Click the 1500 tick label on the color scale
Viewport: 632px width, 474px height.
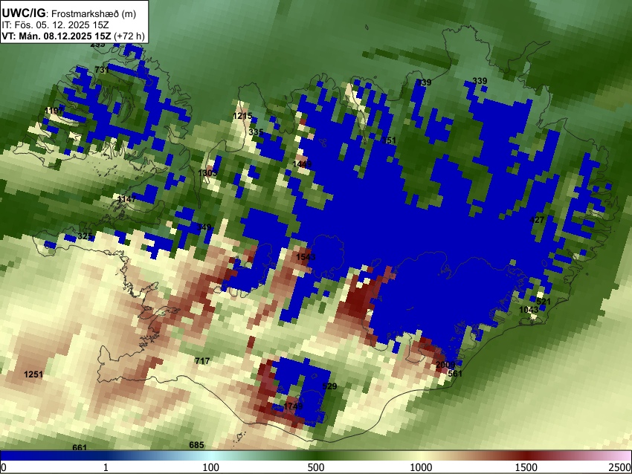(526, 467)
